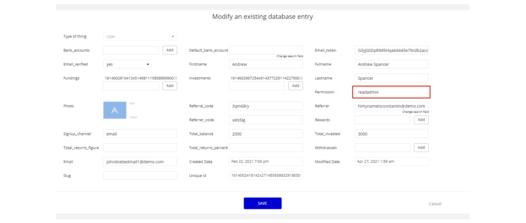Click Add next to Withdrawals field
This screenshot has width=526, height=223.
coord(421,148)
